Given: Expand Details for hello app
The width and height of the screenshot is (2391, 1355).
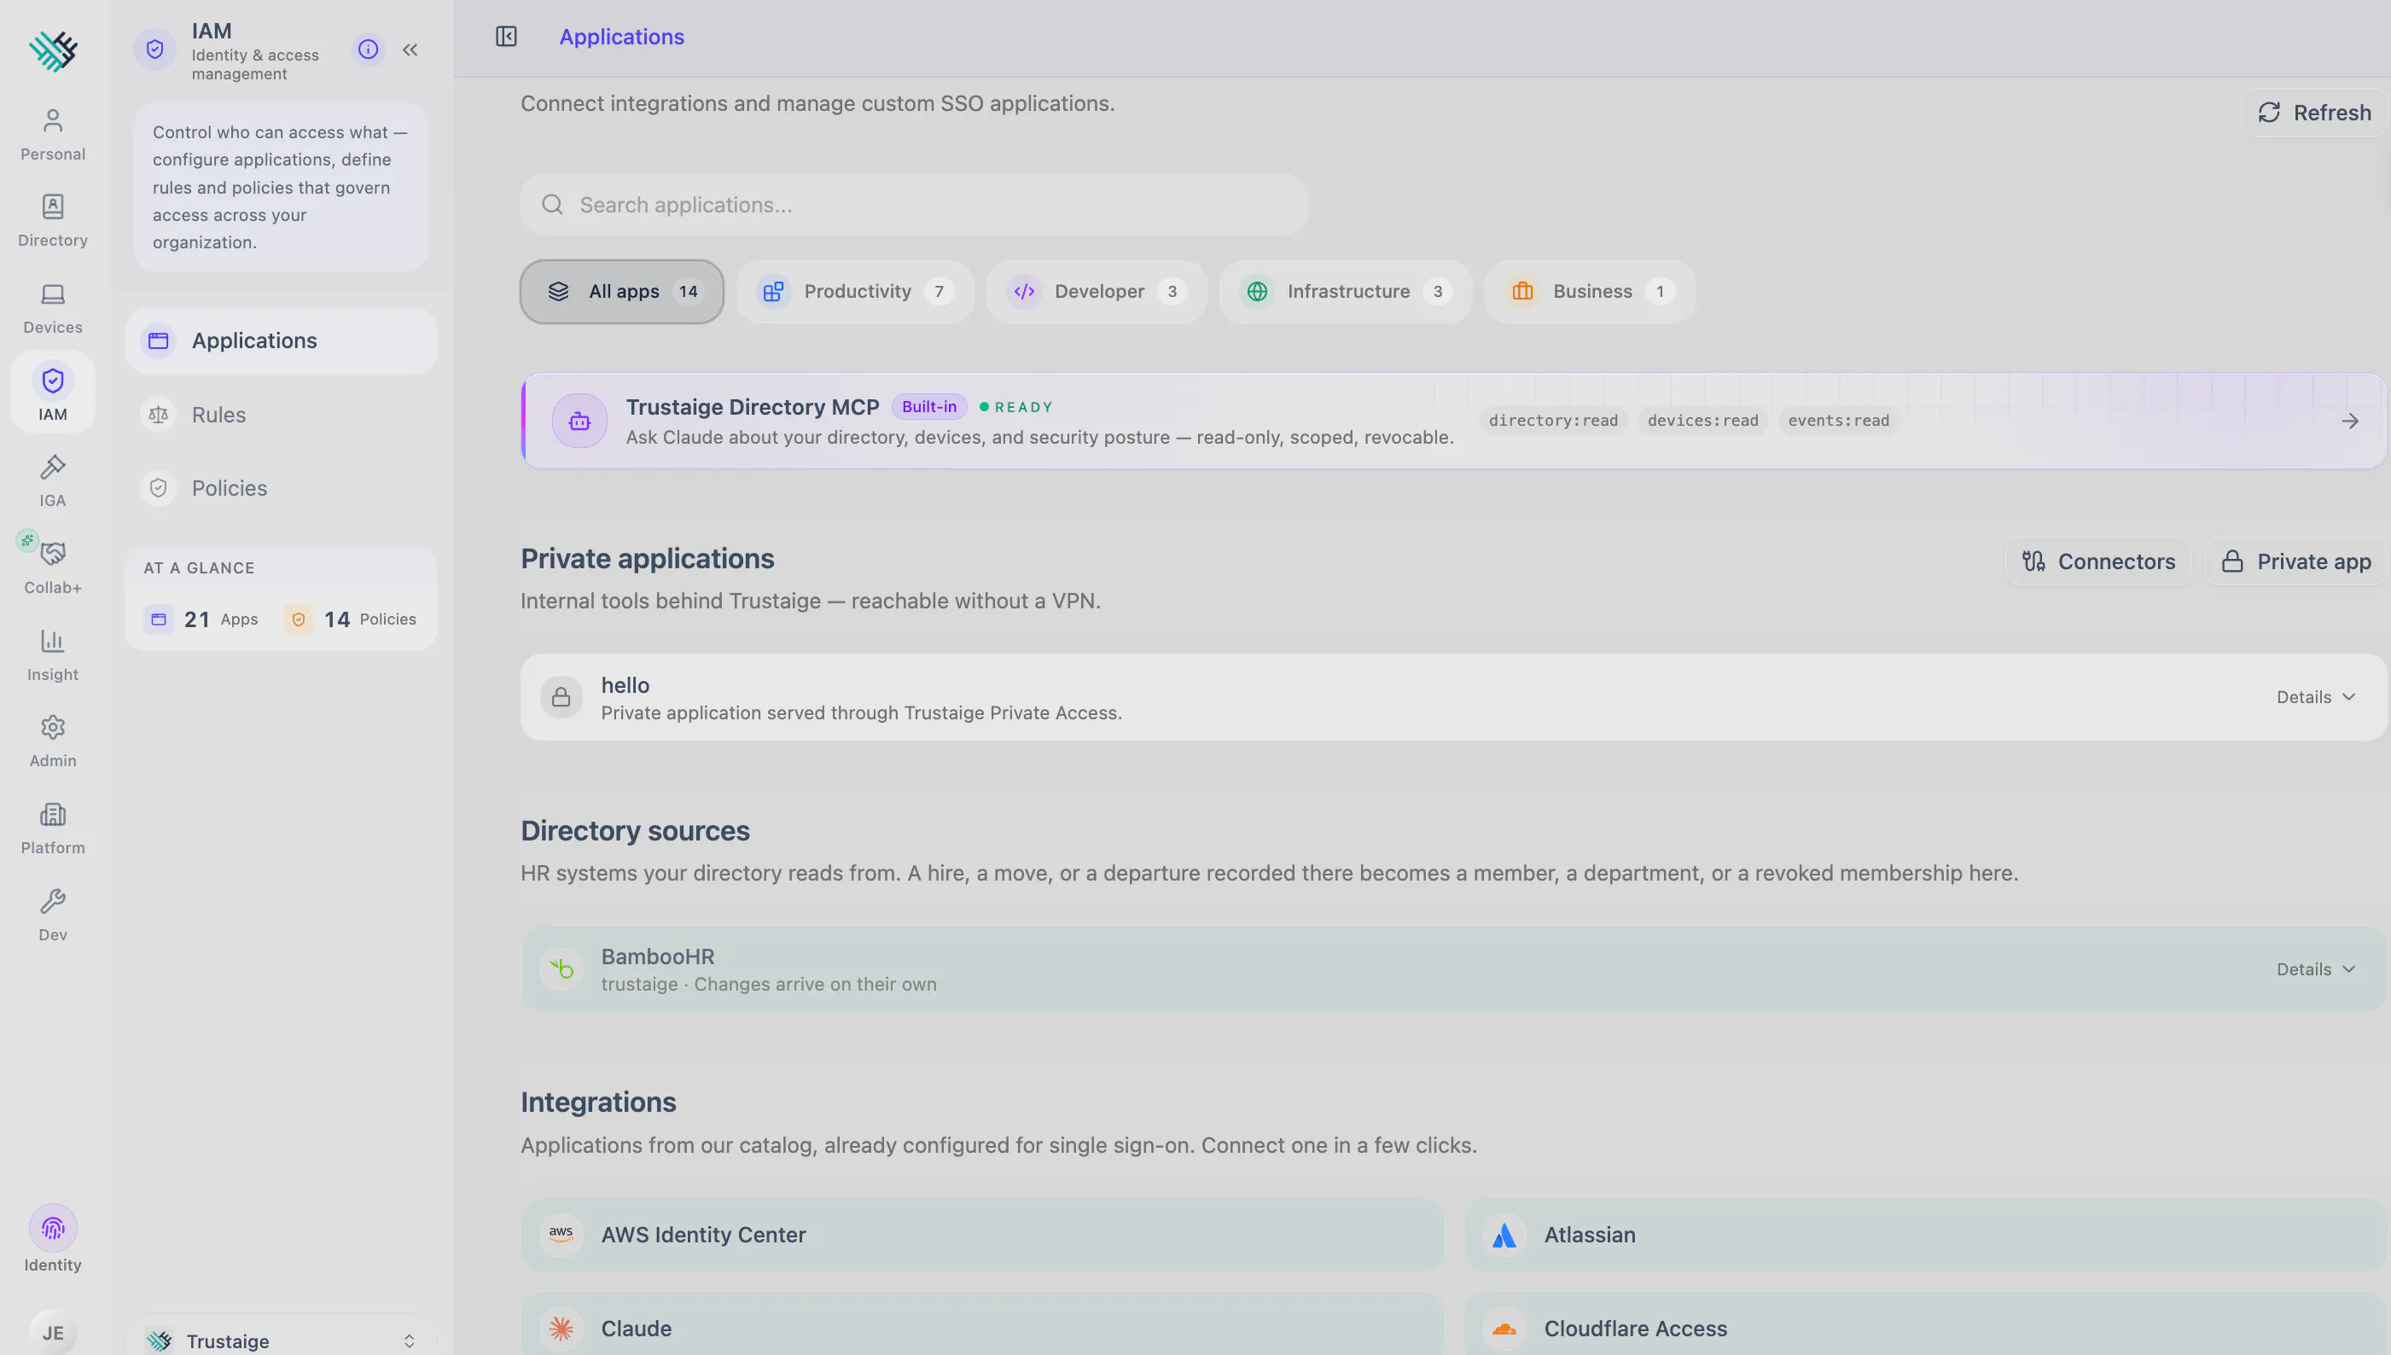Looking at the screenshot, I should tap(2316, 697).
